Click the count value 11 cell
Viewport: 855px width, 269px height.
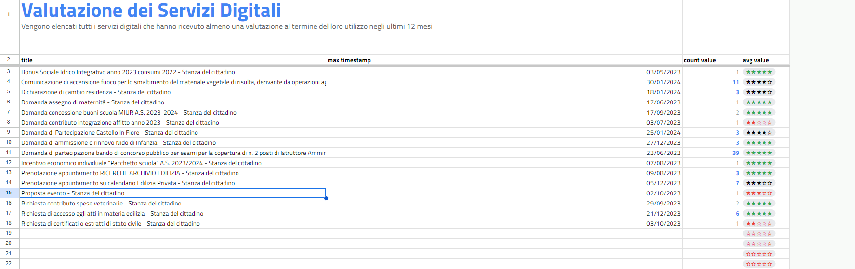[x=711, y=82]
